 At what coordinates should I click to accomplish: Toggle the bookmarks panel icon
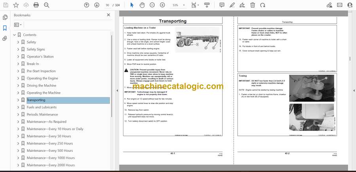coord(5,28)
